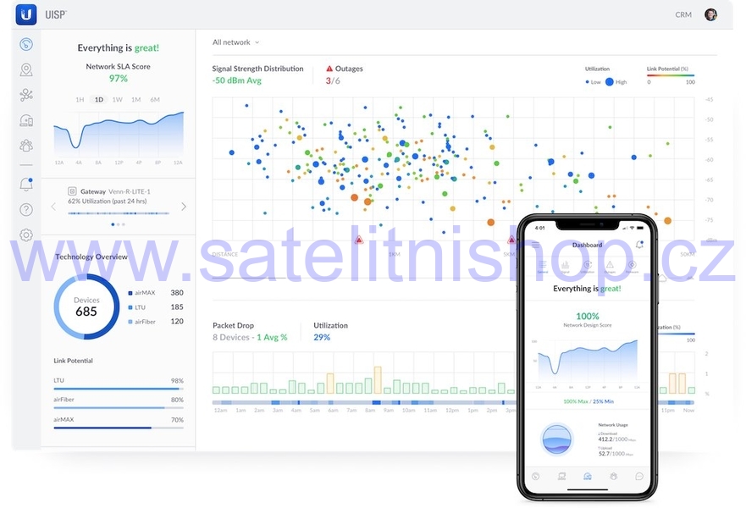Open the dashboard gauge icon in sidebar
Viewport: 746px width, 508px height.
coord(26,44)
